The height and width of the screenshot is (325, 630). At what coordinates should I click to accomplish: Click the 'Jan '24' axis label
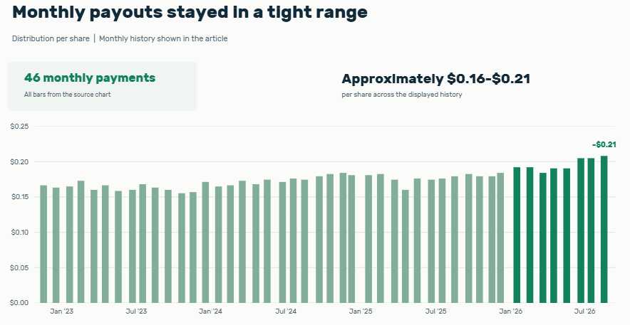tap(210, 311)
